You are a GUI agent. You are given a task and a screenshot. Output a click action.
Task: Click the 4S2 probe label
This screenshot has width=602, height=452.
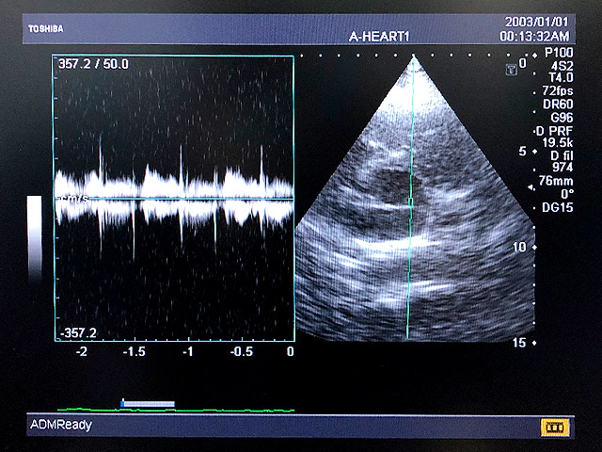pos(562,66)
